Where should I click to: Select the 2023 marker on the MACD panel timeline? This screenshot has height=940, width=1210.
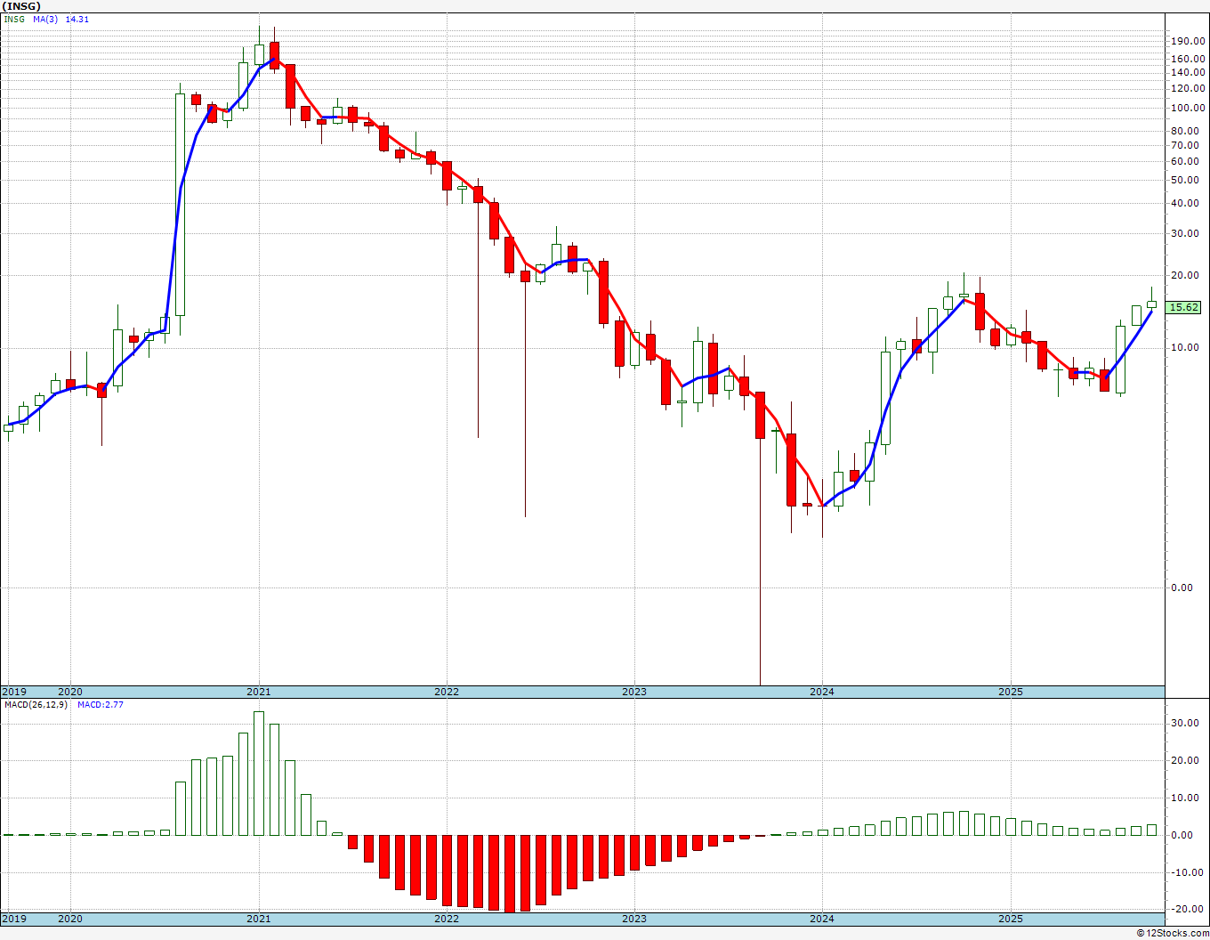[x=634, y=918]
